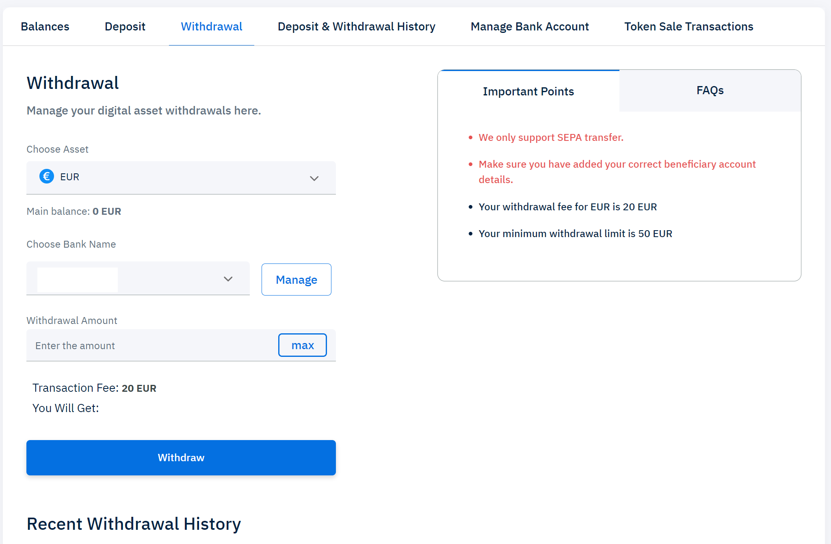Switch to the FAQs panel tab

coord(710,91)
